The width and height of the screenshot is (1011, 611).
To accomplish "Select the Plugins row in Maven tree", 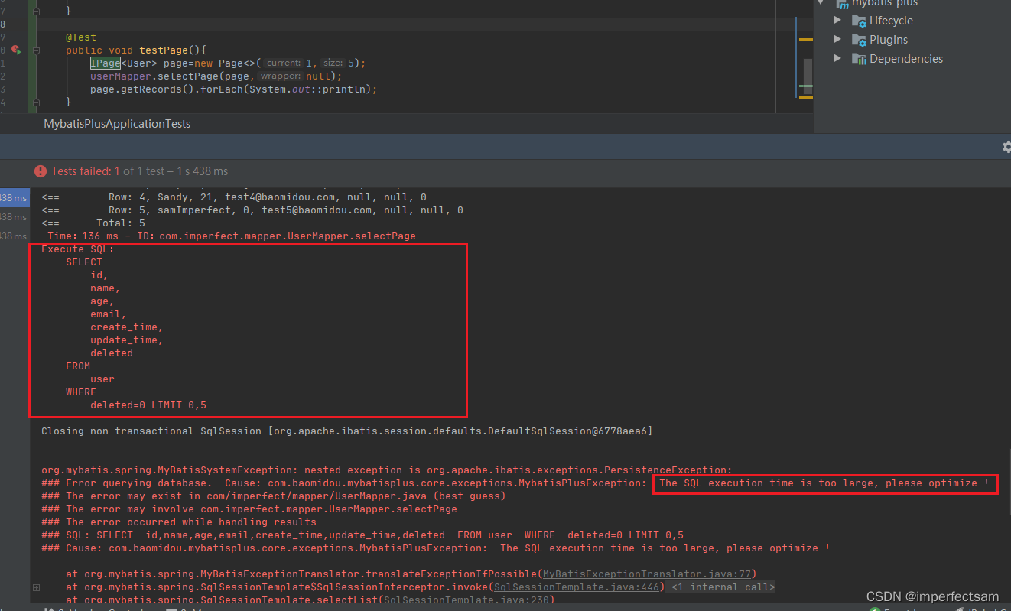I will 889,40.
